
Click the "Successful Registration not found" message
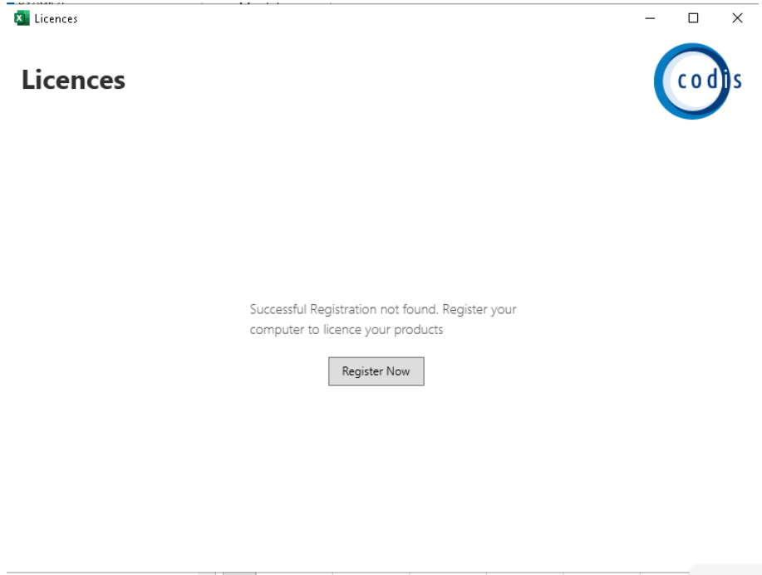[344, 309]
